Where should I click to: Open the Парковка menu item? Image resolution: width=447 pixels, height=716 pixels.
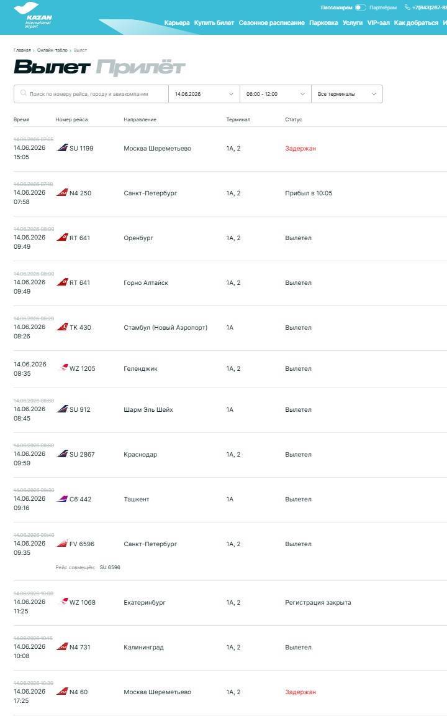[x=323, y=23]
